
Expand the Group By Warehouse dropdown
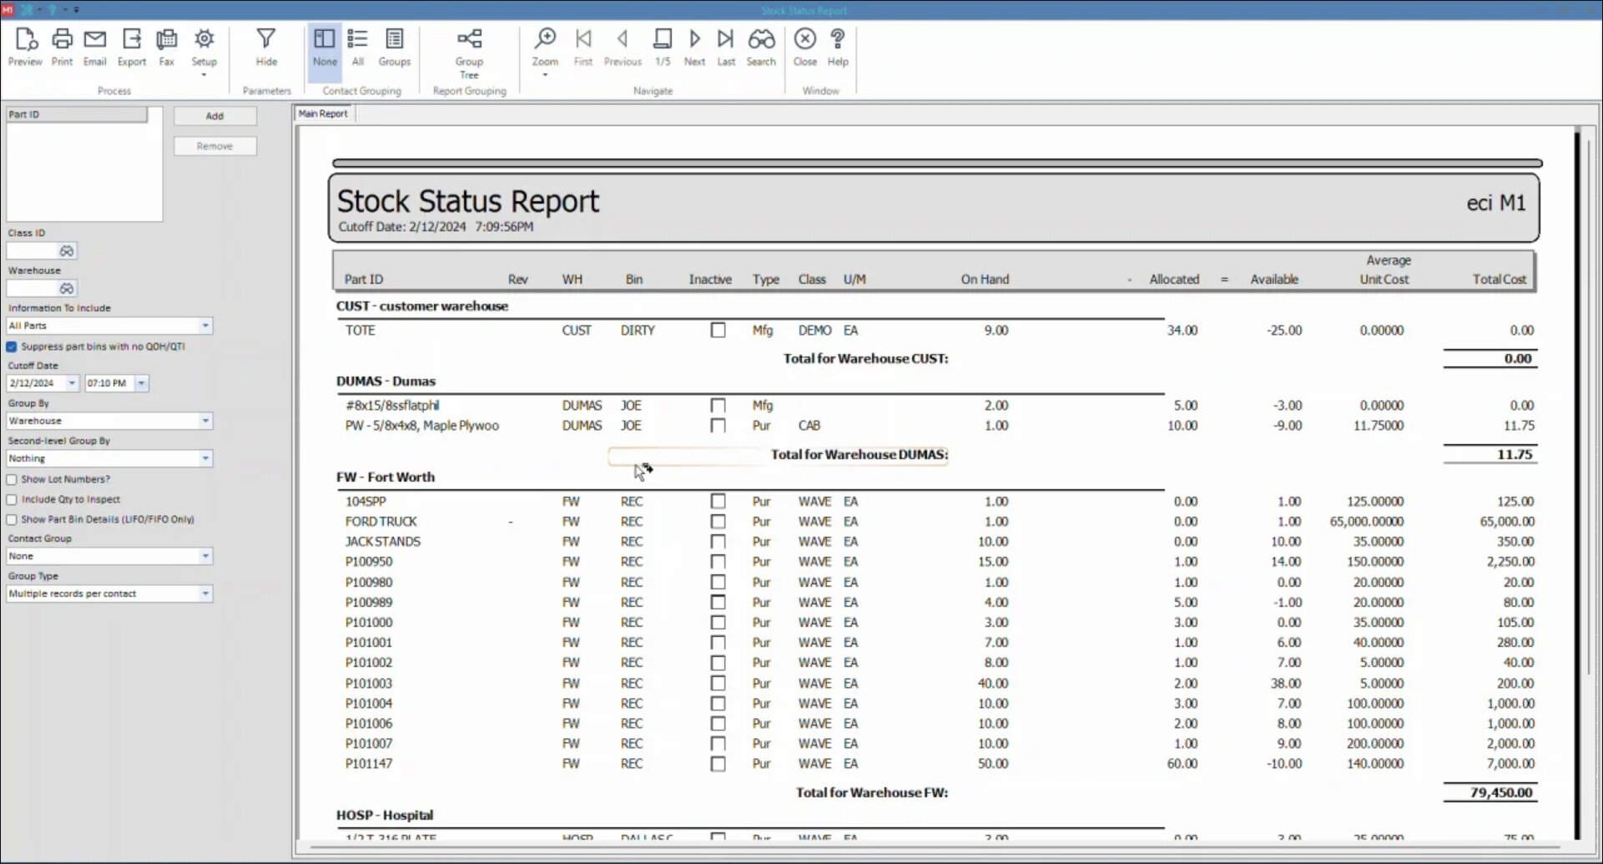[205, 421]
